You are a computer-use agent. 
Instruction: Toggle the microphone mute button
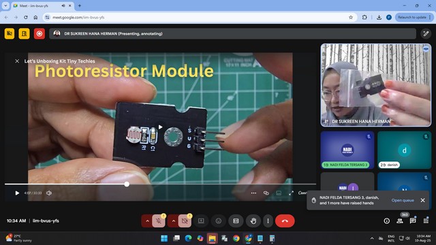tap(159, 221)
